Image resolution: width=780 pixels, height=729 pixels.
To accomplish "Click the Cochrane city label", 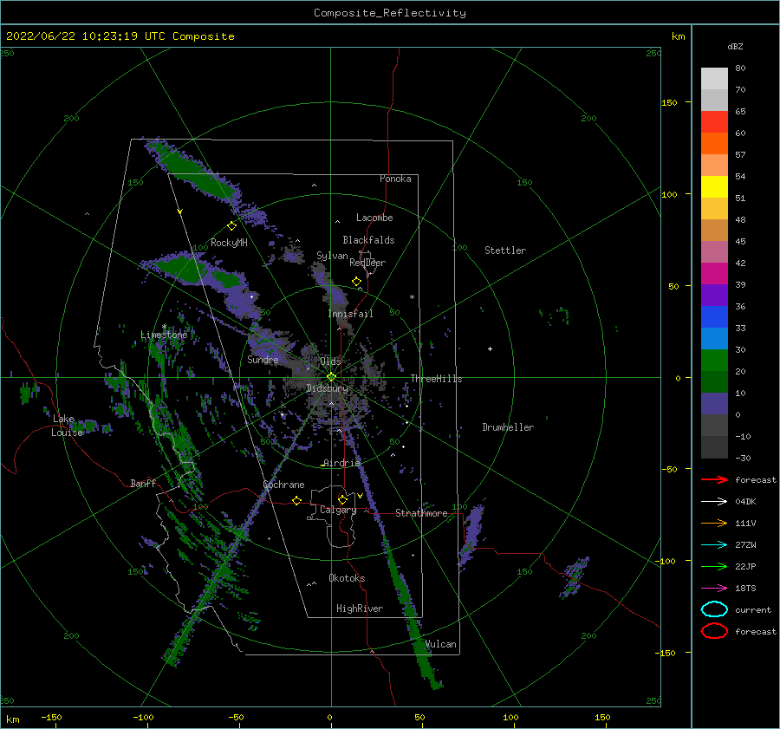I will point(283,485).
